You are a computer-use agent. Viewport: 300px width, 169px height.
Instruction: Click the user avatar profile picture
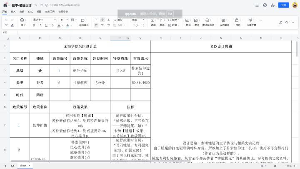[295, 5]
